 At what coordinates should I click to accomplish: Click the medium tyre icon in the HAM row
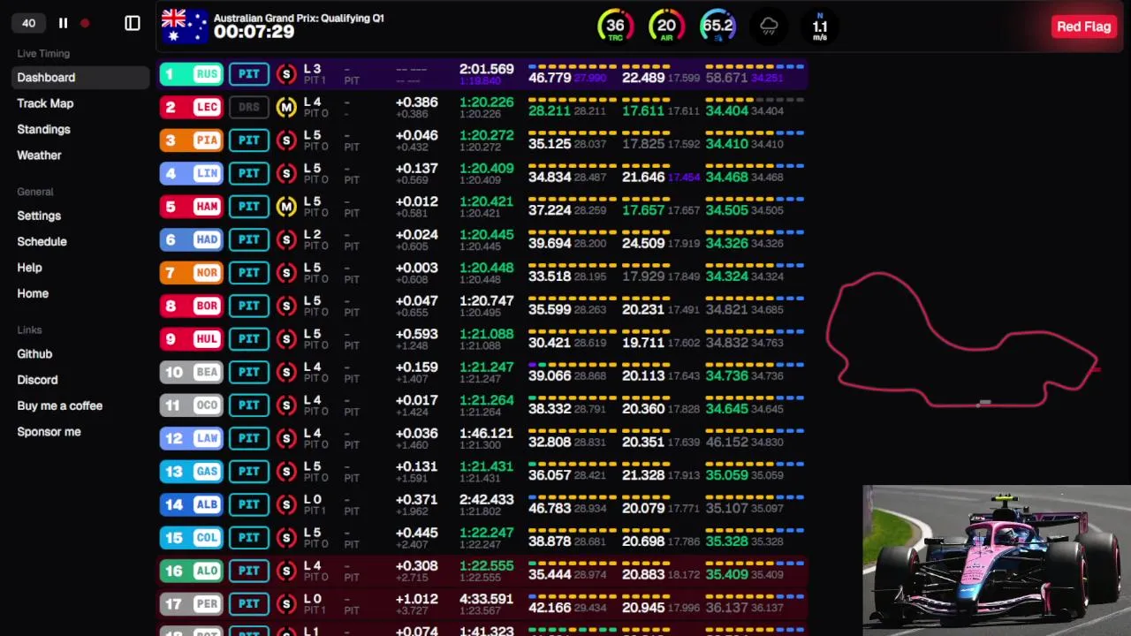(x=285, y=207)
